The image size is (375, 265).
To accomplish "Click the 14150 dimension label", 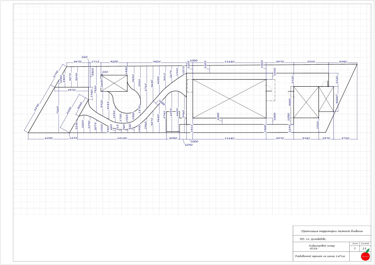I will [x=121, y=139].
